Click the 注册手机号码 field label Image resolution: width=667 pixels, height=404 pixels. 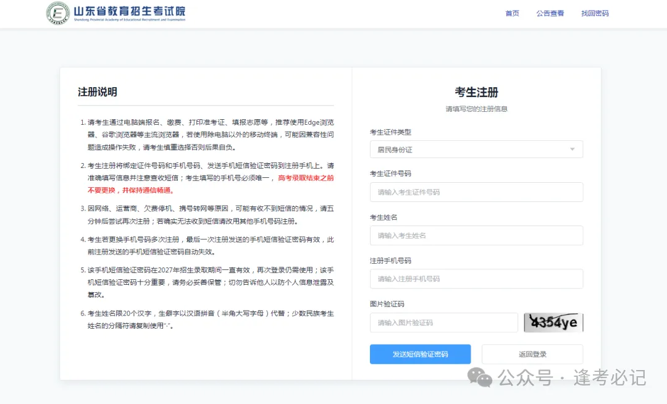[390, 261]
